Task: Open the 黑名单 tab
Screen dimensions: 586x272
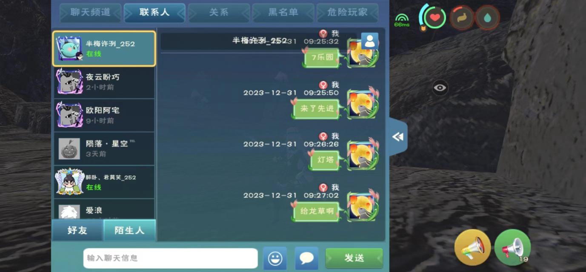Action: pyautogui.click(x=283, y=13)
